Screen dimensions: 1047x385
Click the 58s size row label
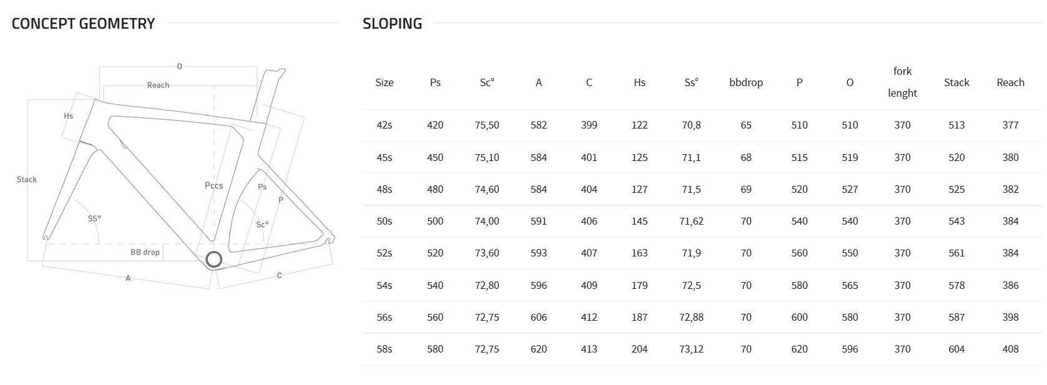pyautogui.click(x=385, y=349)
